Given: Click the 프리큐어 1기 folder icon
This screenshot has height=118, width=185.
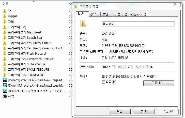Looking at the screenshot, I should coord(5,27).
